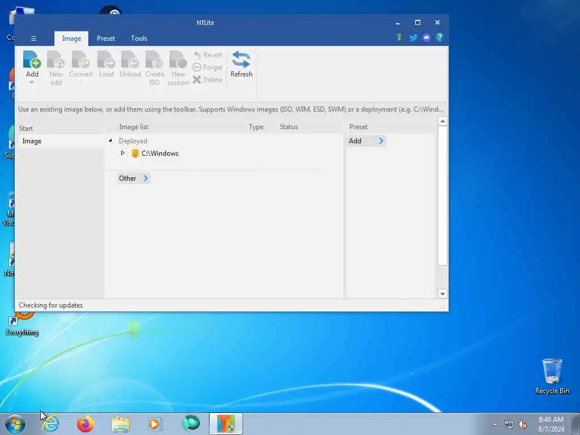Open the Discord link icon
The width and height of the screenshot is (580, 435).
pos(427,37)
